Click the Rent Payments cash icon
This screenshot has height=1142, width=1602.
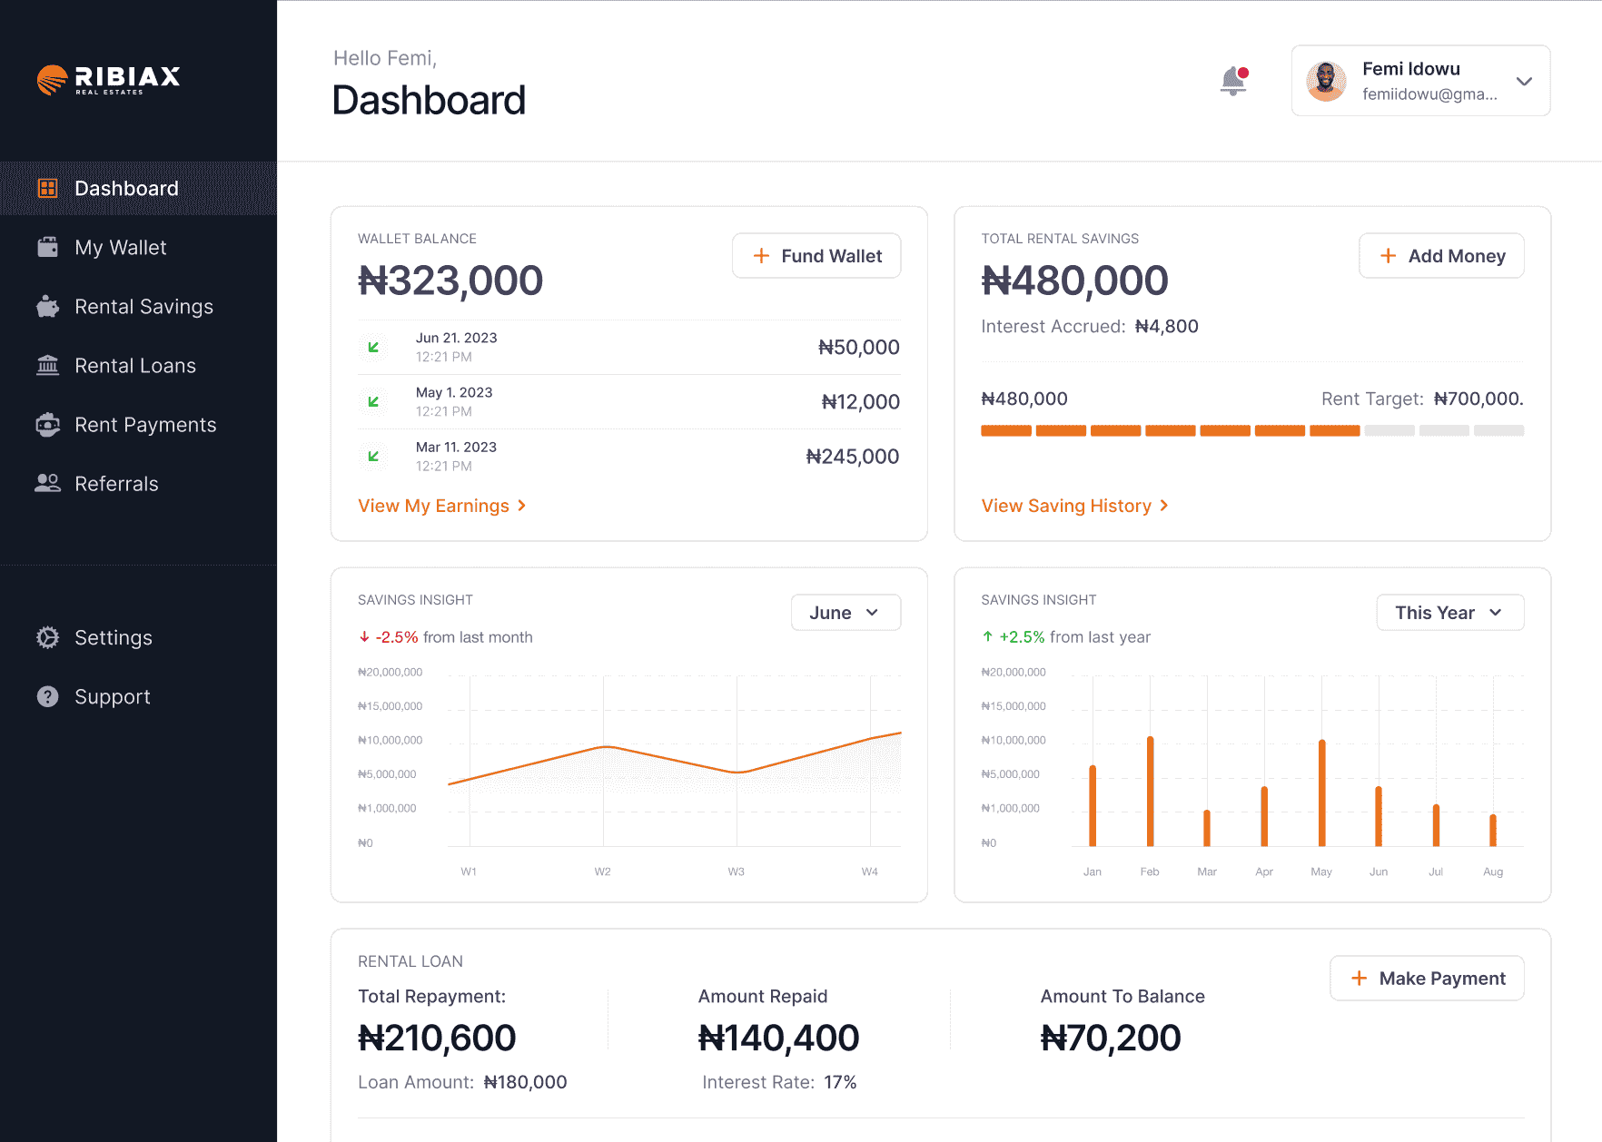point(48,424)
